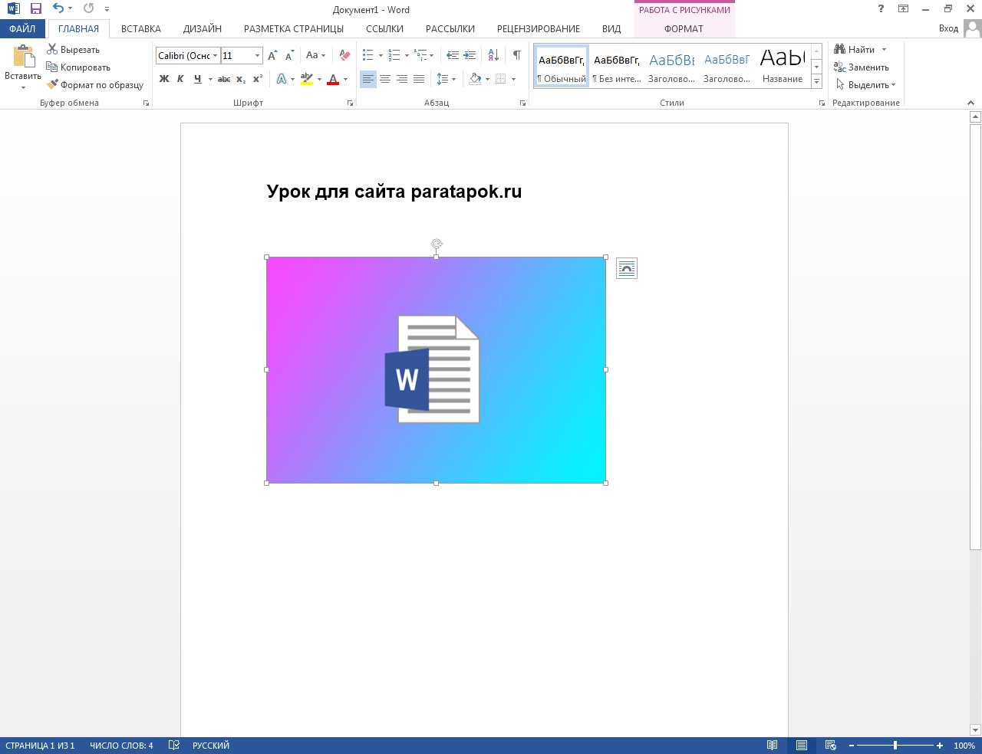Click ЧИСЛО СЛОВ: 4 in status bar

tap(121, 746)
